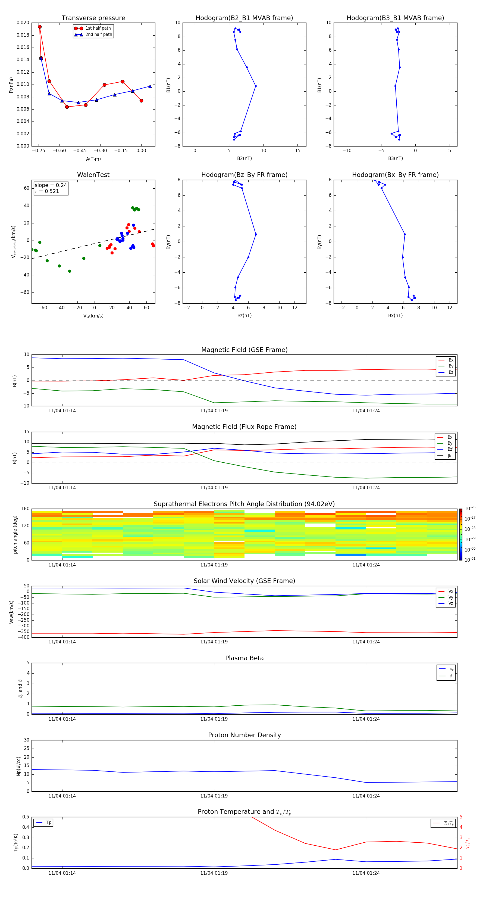Image resolution: width=489 pixels, height=897 pixels.
Task: Click the "Hodogram(B3_B1 MVAB frame)" title
Action: (395, 18)
